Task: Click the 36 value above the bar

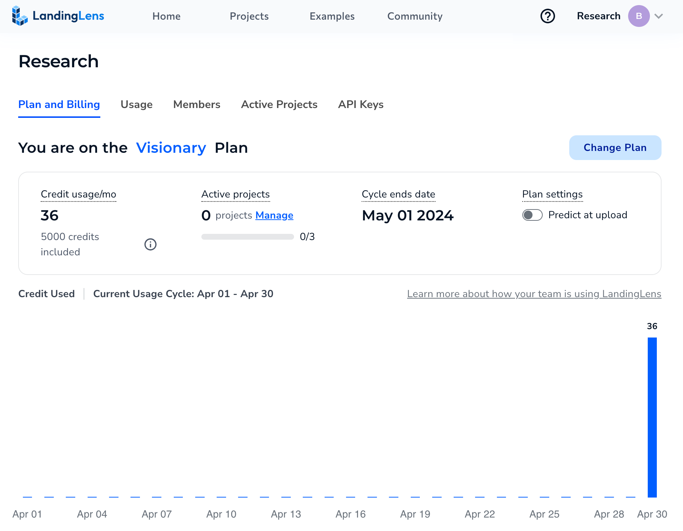Action: (652, 326)
